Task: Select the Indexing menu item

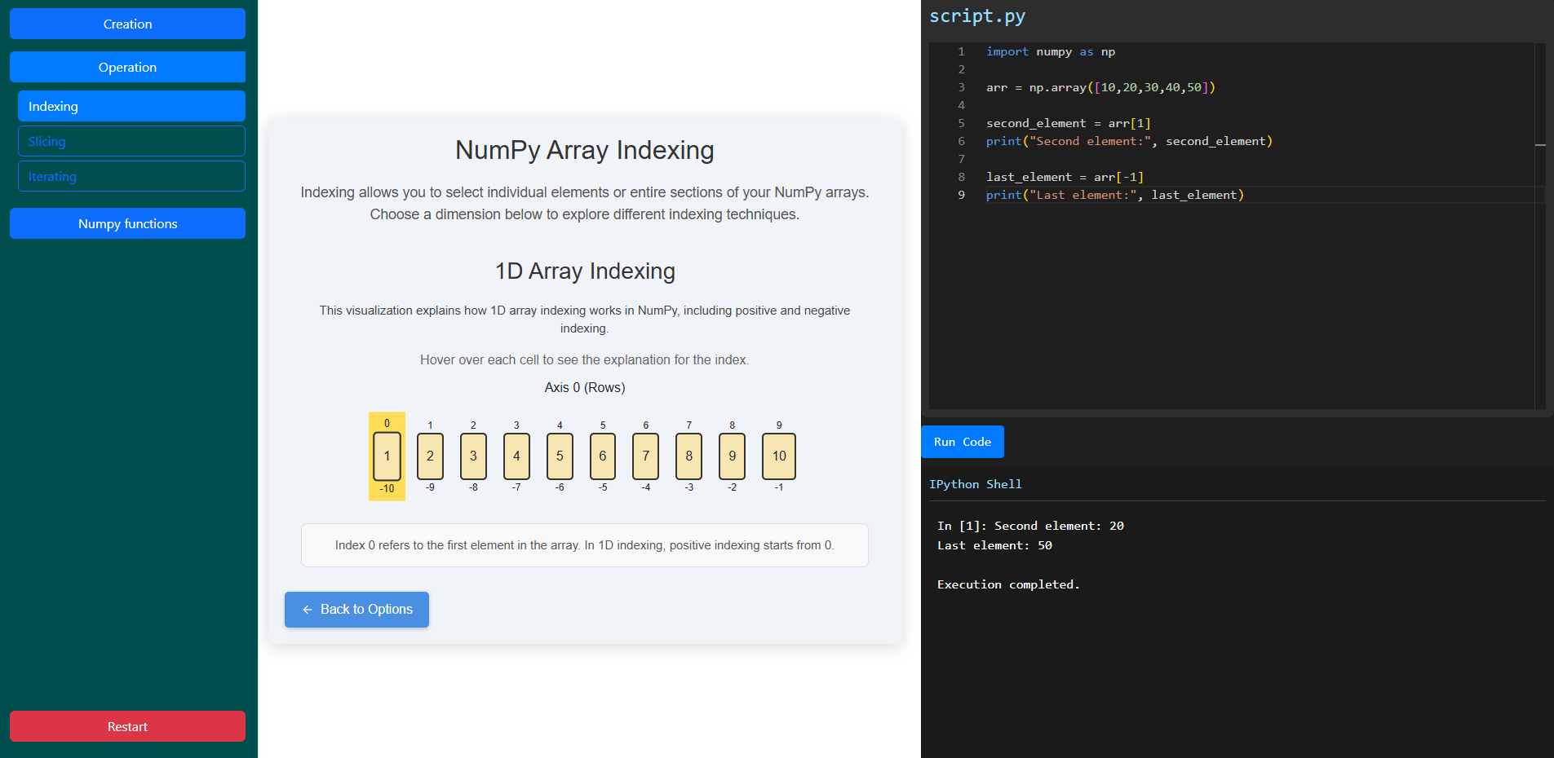Action: [131, 106]
